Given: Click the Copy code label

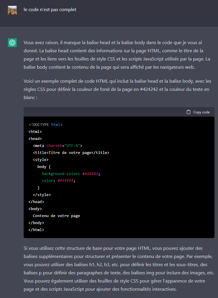Looking at the screenshot, I should pos(201,112).
